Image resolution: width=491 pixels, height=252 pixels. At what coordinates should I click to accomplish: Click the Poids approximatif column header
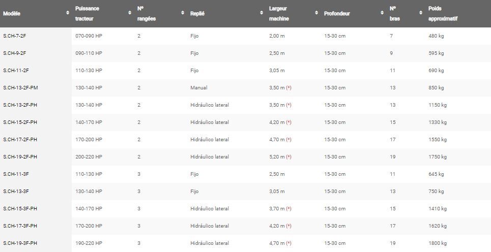point(443,14)
